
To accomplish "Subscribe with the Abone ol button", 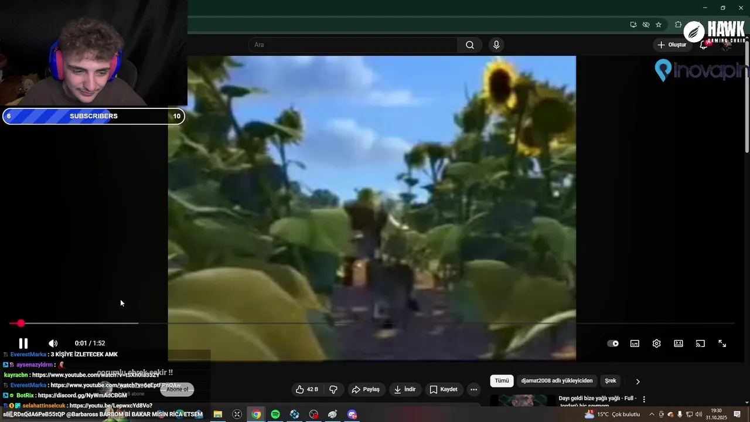I will pyautogui.click(x=177, y=389).
